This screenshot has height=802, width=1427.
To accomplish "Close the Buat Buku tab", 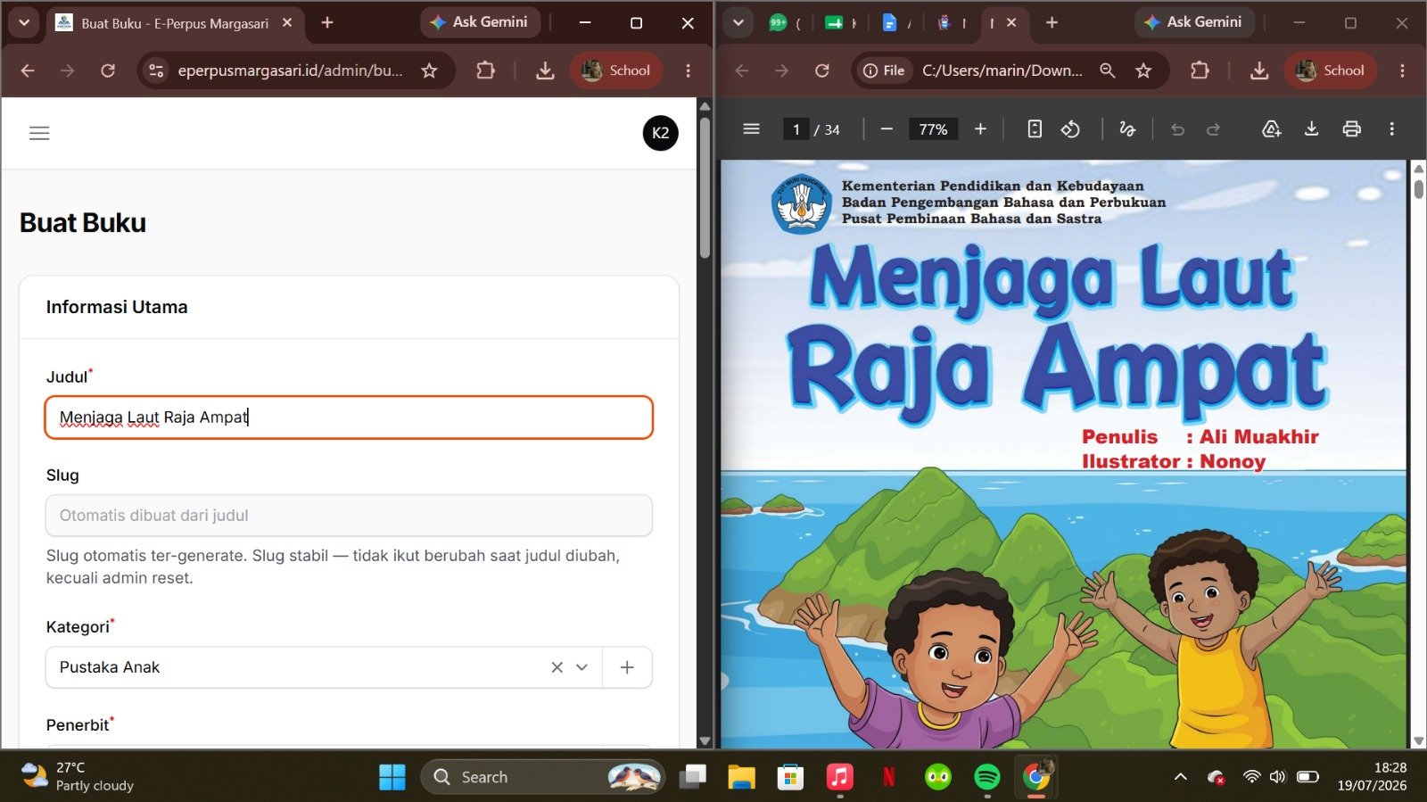I will pos(287,23).
